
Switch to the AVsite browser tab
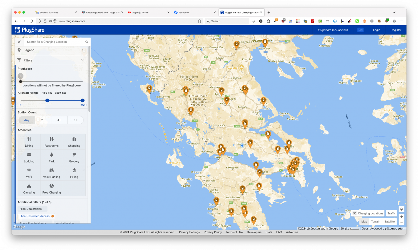(x=148, y=12)
